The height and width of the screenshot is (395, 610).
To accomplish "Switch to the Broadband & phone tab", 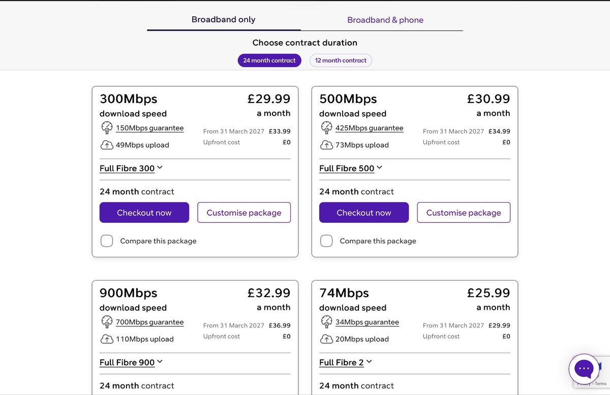I will click(x=385, y=20).
